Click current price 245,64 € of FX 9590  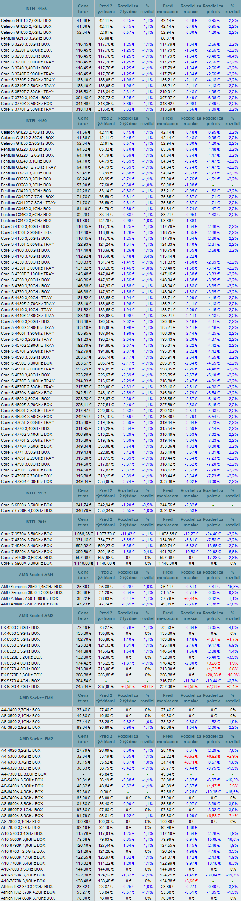pos(83,686)
